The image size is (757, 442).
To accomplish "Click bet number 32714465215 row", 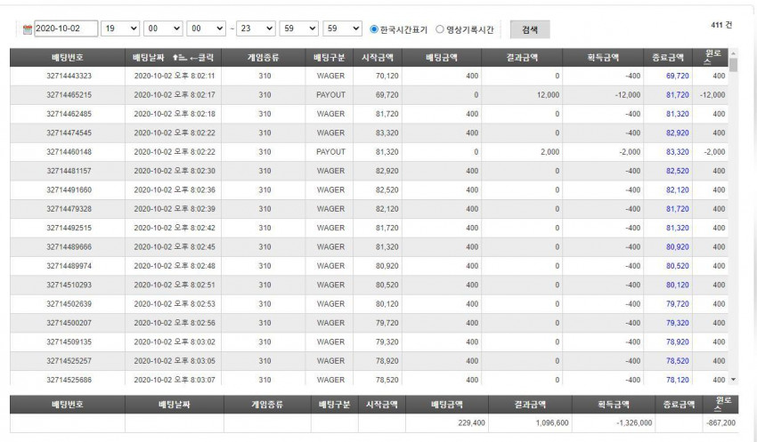I will coord(369,95).
